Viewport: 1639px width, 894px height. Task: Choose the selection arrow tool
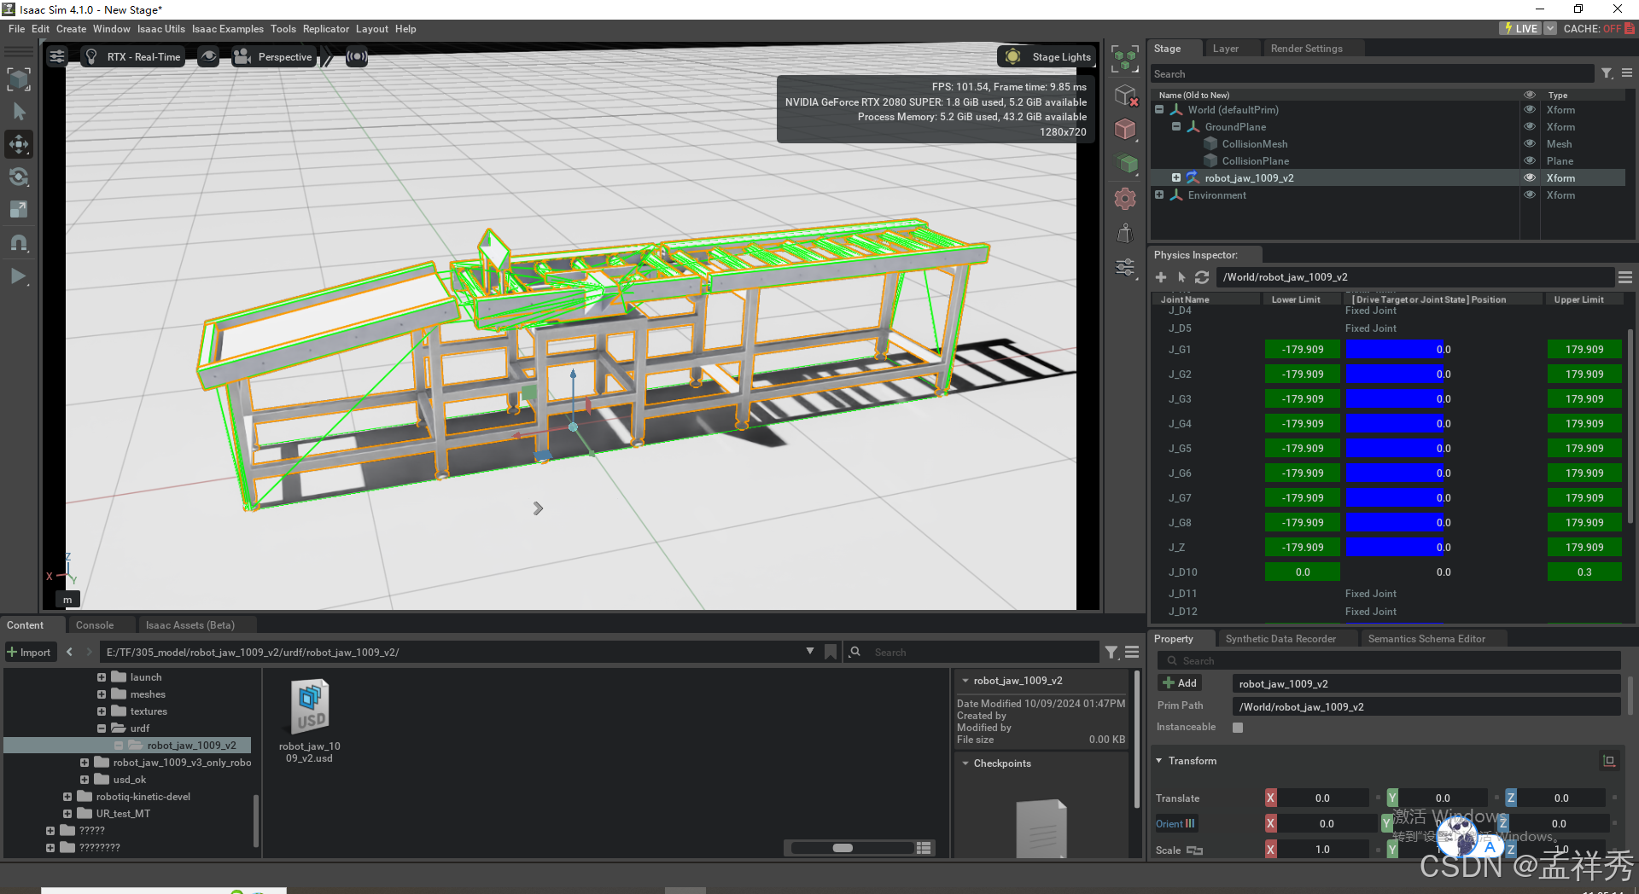coord(19,112)
